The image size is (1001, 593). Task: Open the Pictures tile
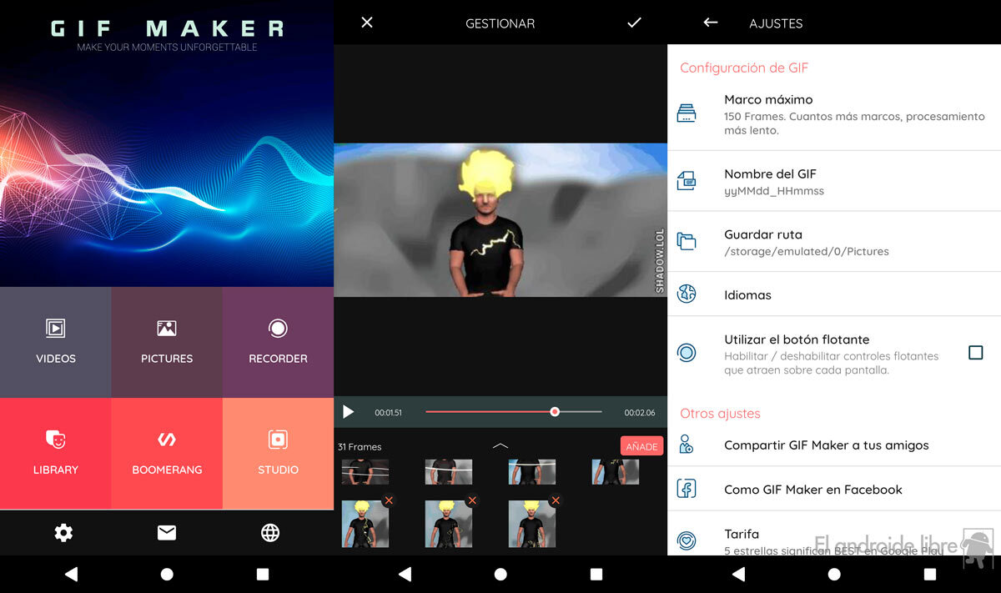(167, 342)
